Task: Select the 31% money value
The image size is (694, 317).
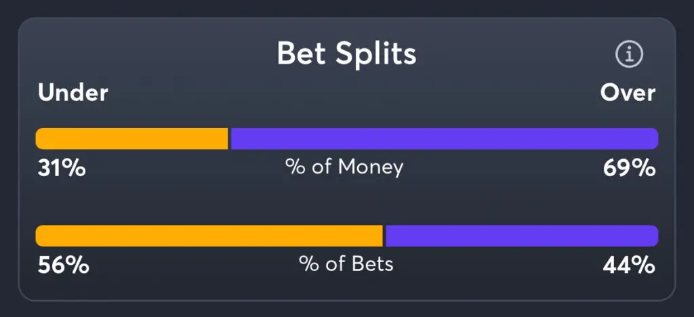Action: pyautogui.click(x=62, y=167)
